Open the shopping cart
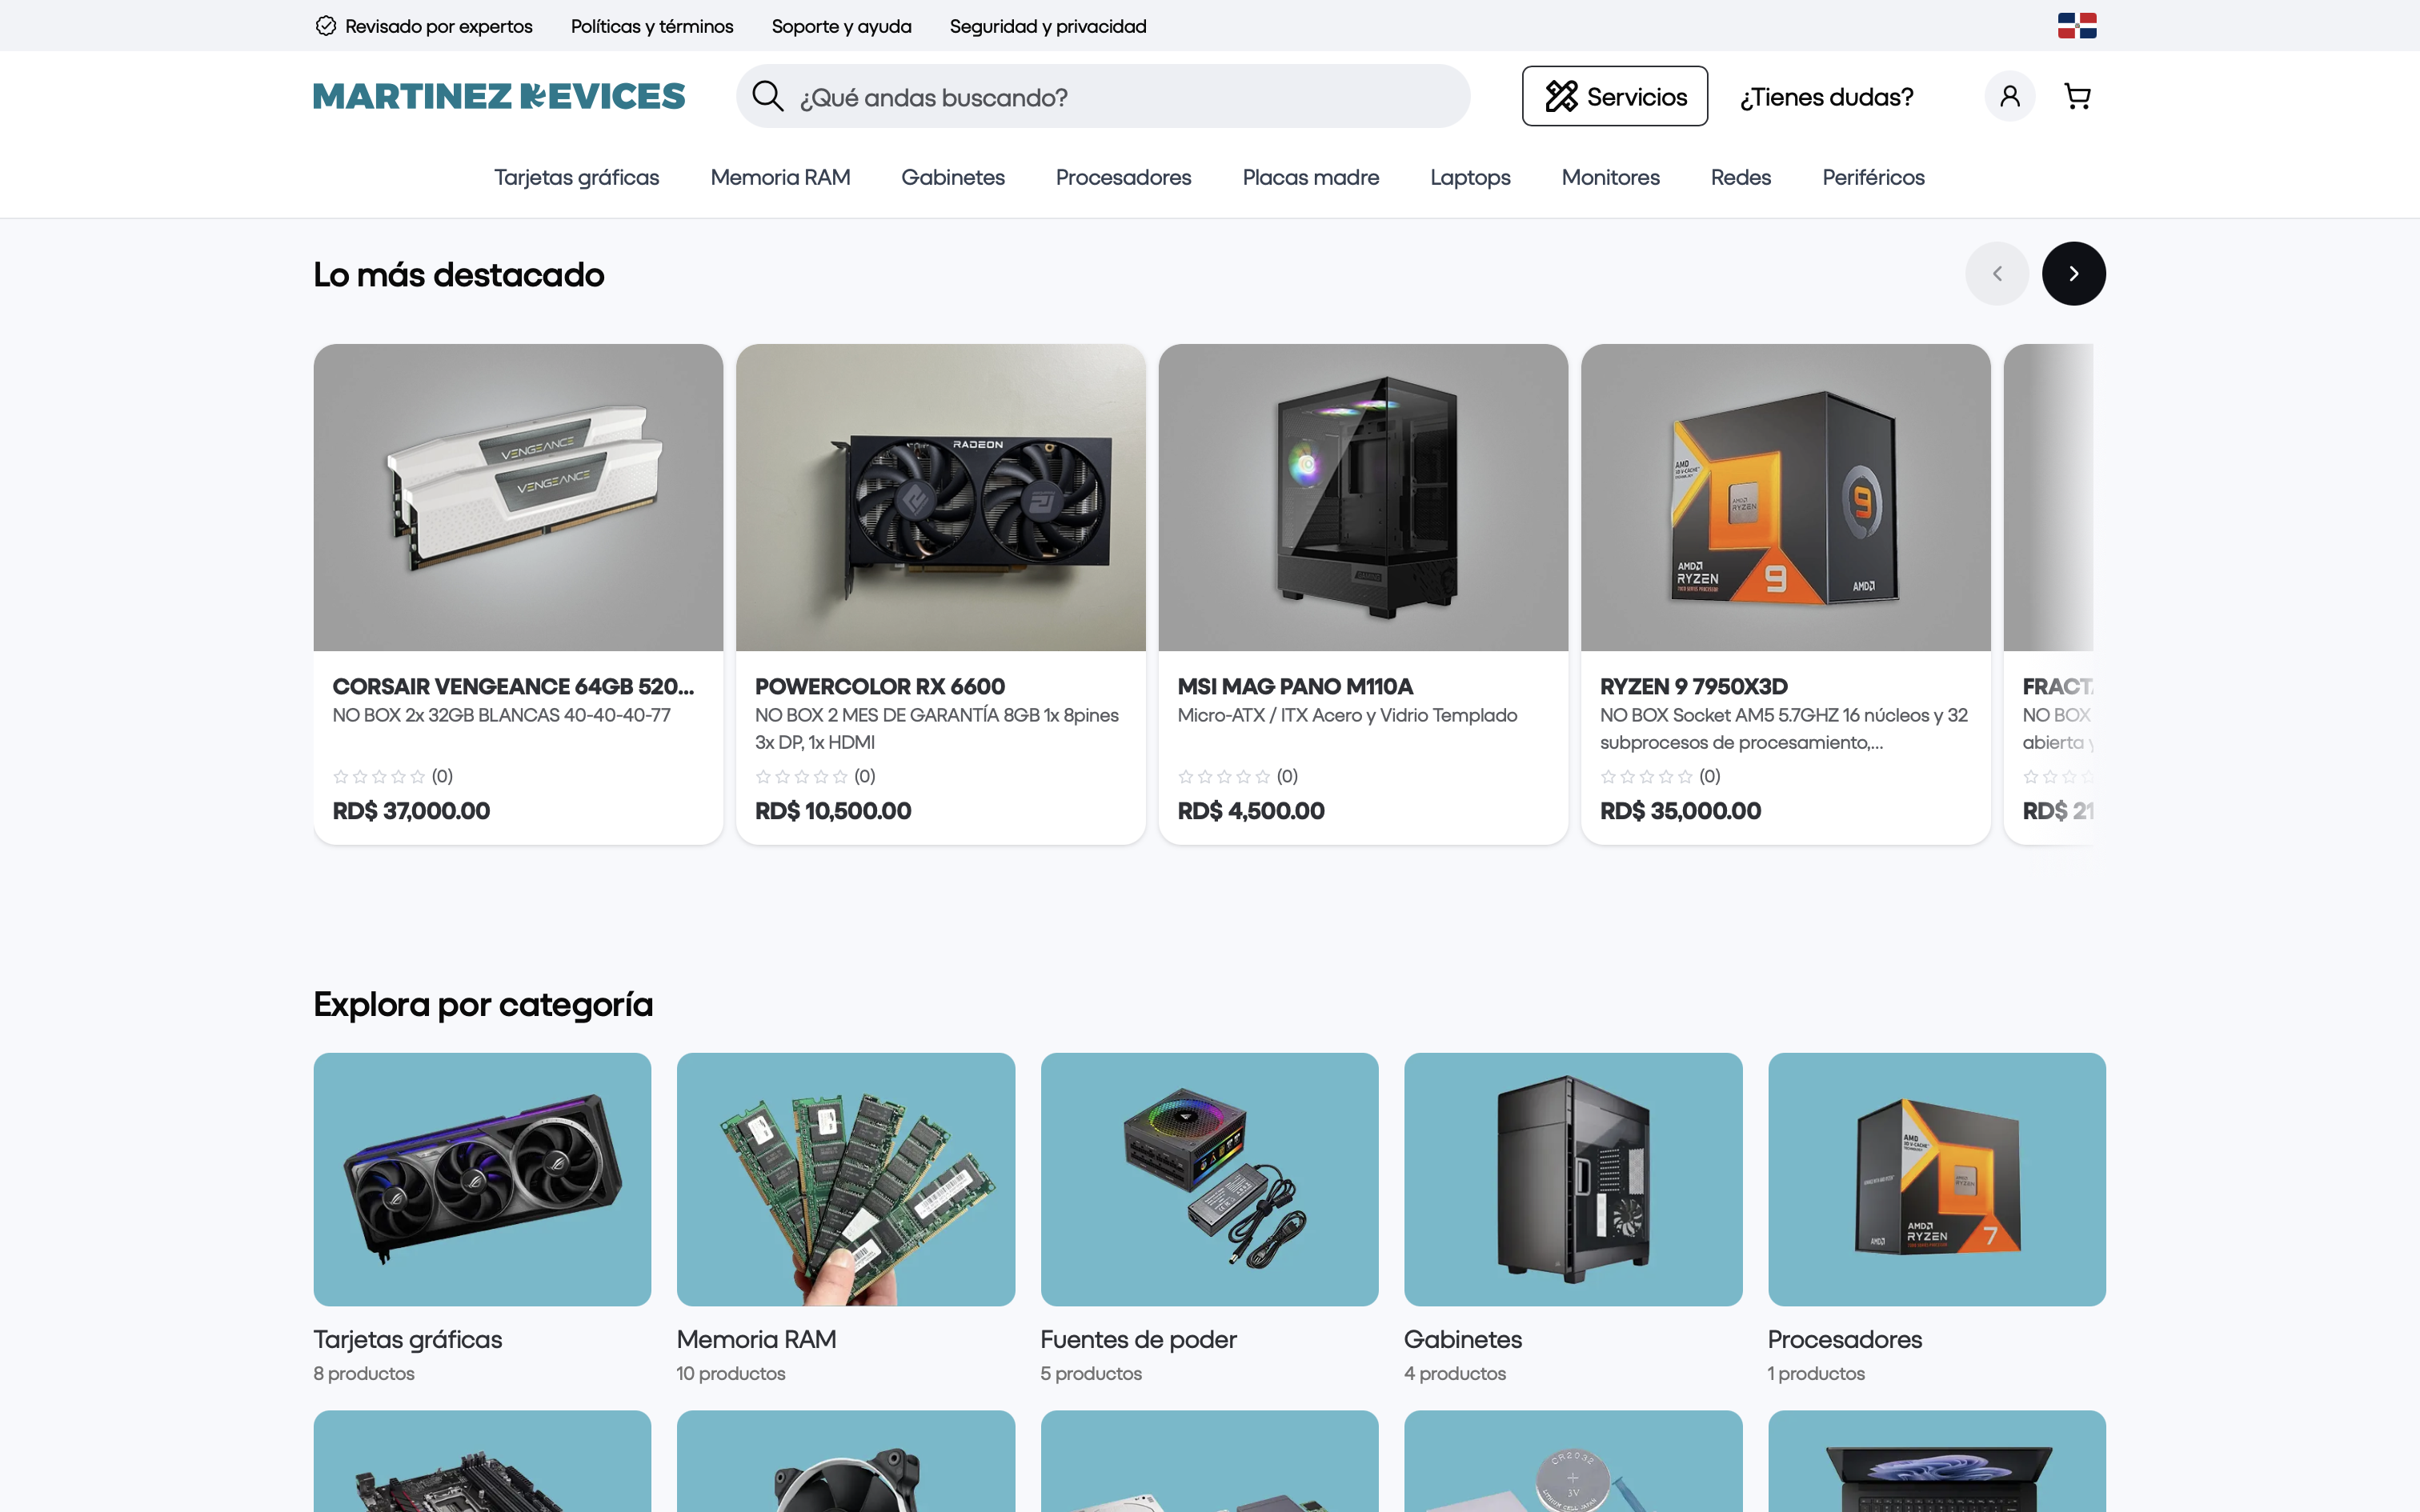 (x=2078, y=96)
